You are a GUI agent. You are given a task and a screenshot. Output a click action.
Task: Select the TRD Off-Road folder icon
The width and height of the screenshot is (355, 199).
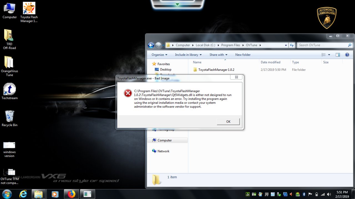9,39
